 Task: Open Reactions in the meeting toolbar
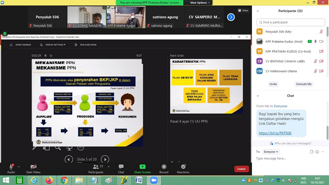point(183,167)
